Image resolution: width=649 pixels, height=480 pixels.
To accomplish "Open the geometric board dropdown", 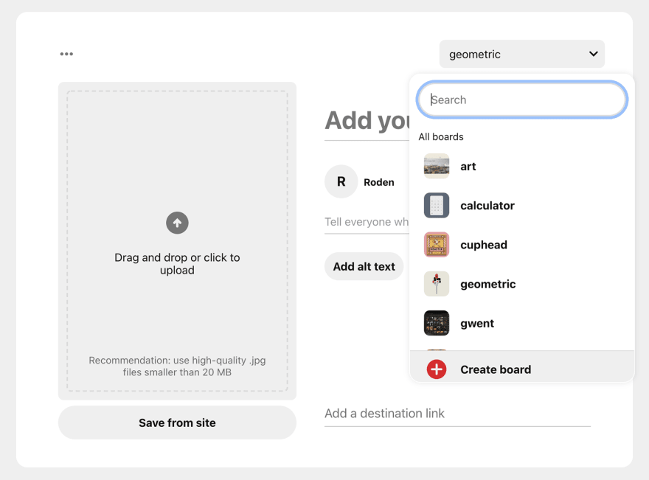I will 522,55.
